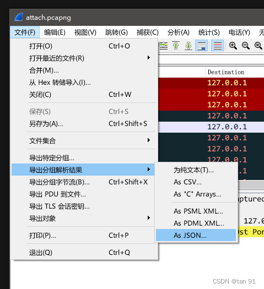This screenshot has height=289, width=264.
Task: Select As CSV... export option
Action: (196, 182)
